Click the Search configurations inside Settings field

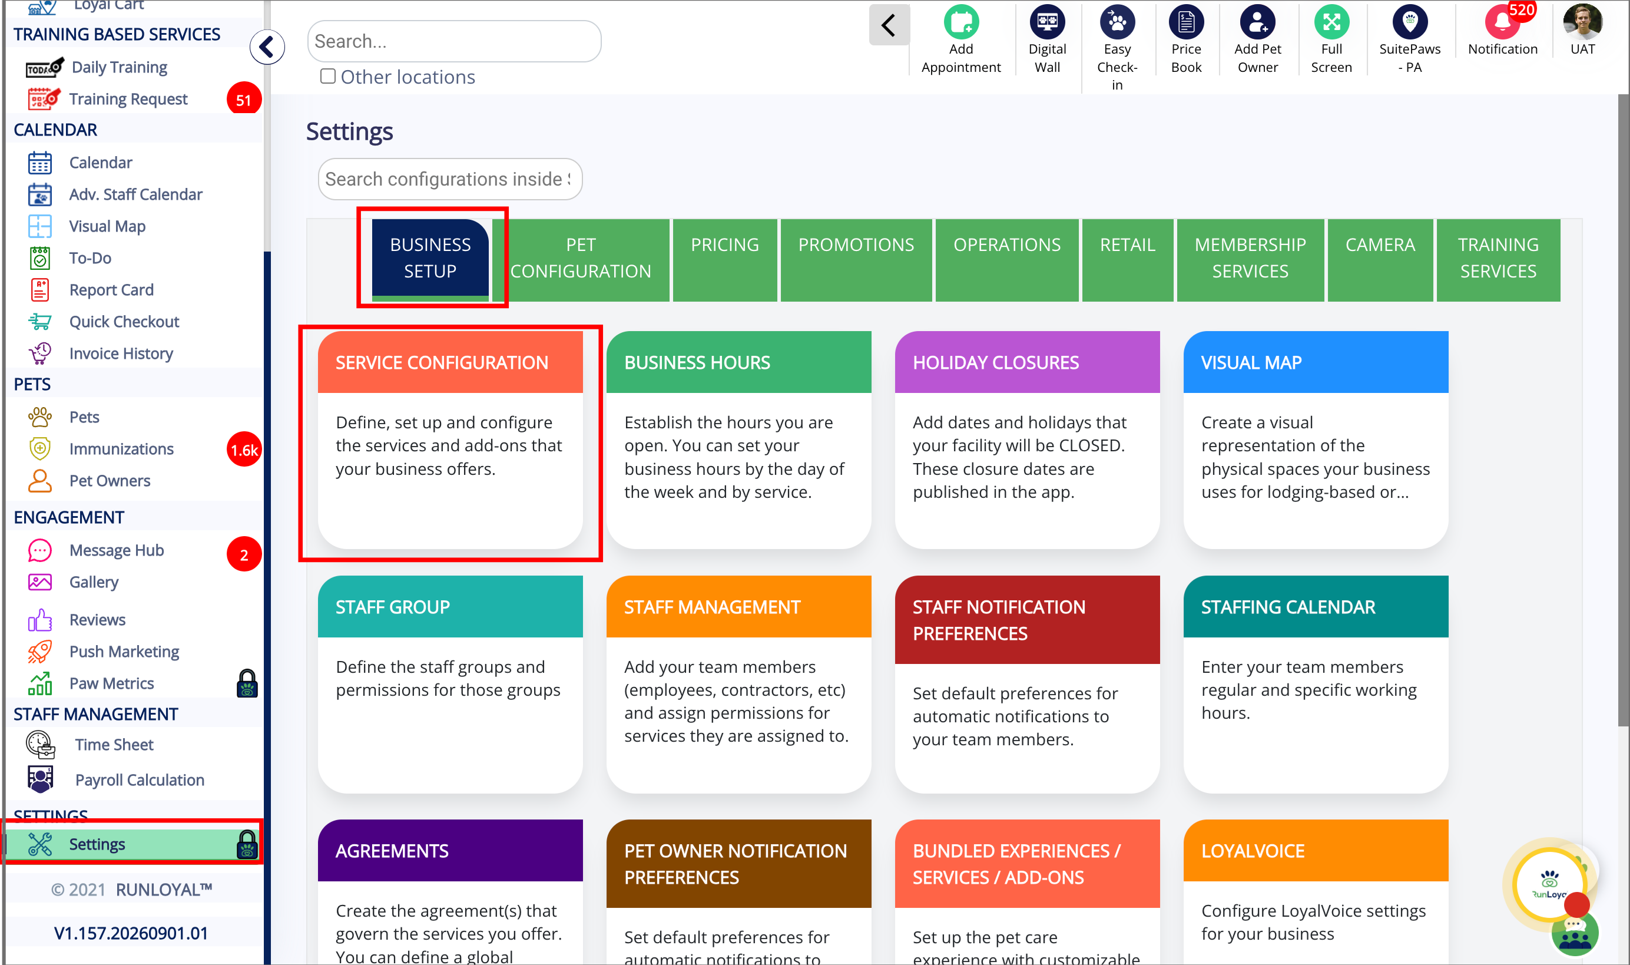[450, 179]
